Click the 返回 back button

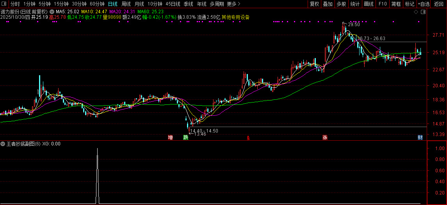(x=439, y=4)
